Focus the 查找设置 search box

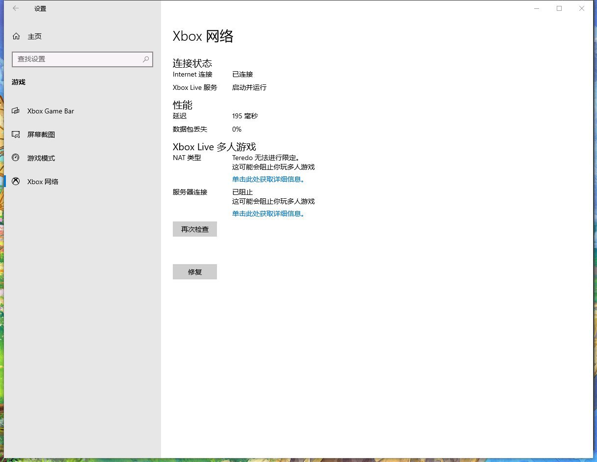pyautogui.click(x=82, y=59)
